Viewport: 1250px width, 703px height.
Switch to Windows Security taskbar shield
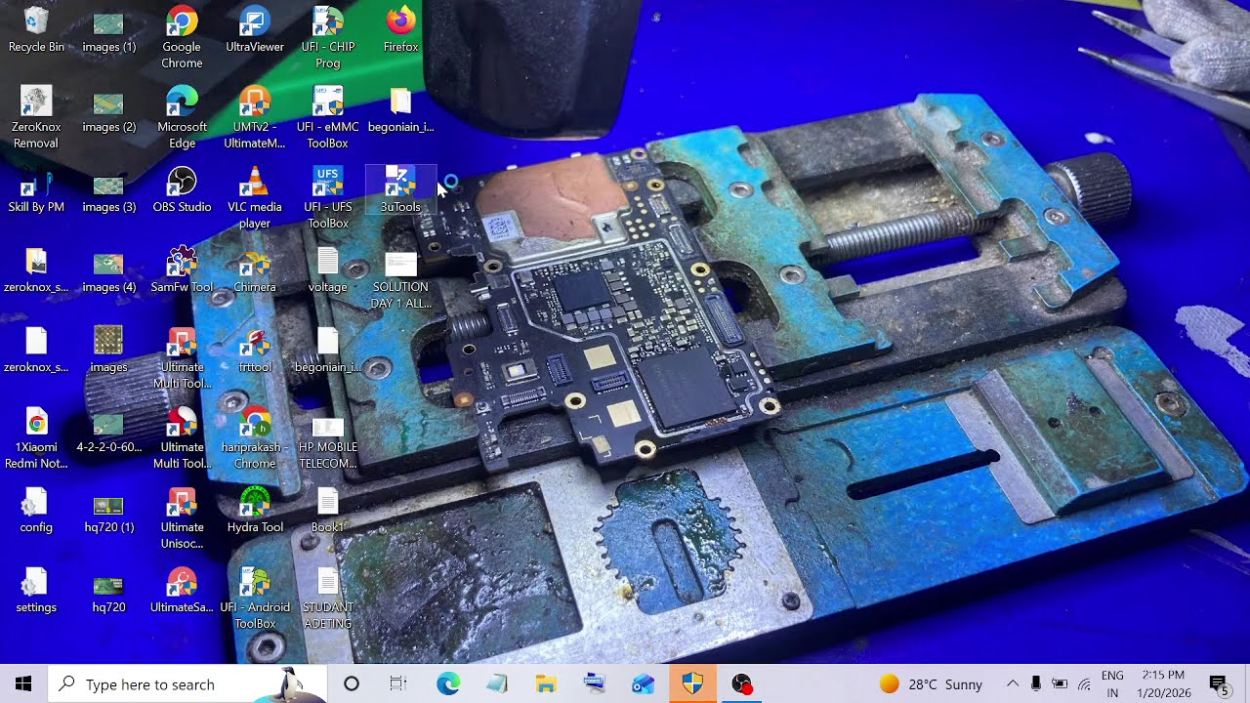click(x=692, y=683)
